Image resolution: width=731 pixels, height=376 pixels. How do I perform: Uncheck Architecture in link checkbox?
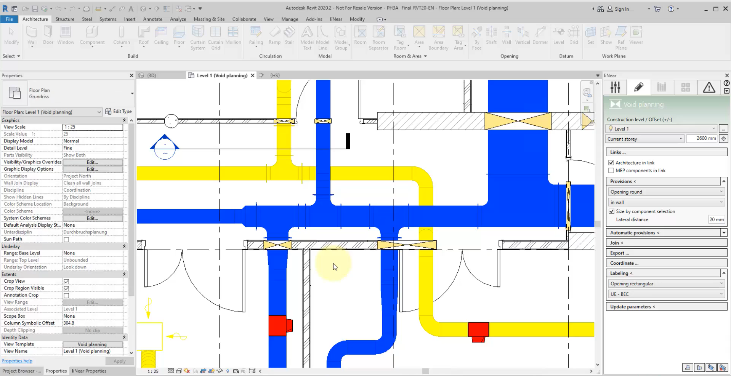(611, 163)
